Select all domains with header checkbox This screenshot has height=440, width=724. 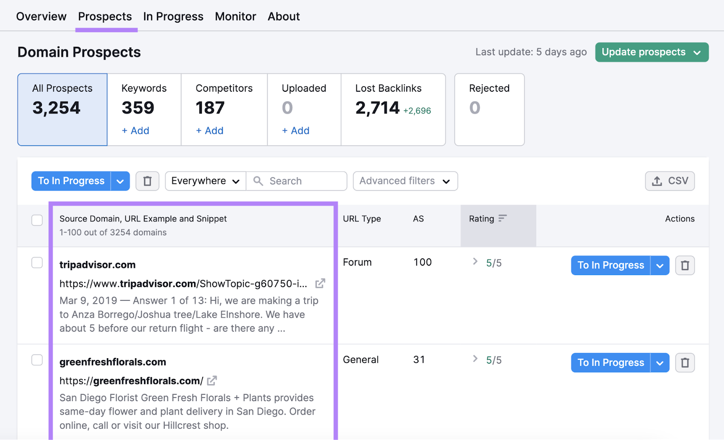pos(37,220)
